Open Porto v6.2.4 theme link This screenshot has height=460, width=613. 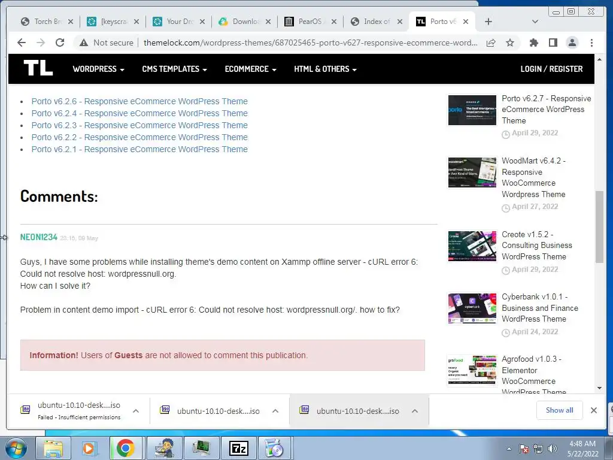tap(139, 113)
